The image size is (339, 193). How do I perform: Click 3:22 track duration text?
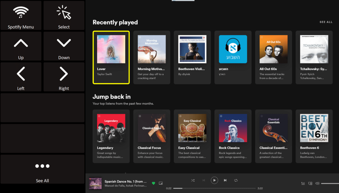pyautogui.click(x=260, y=188)
